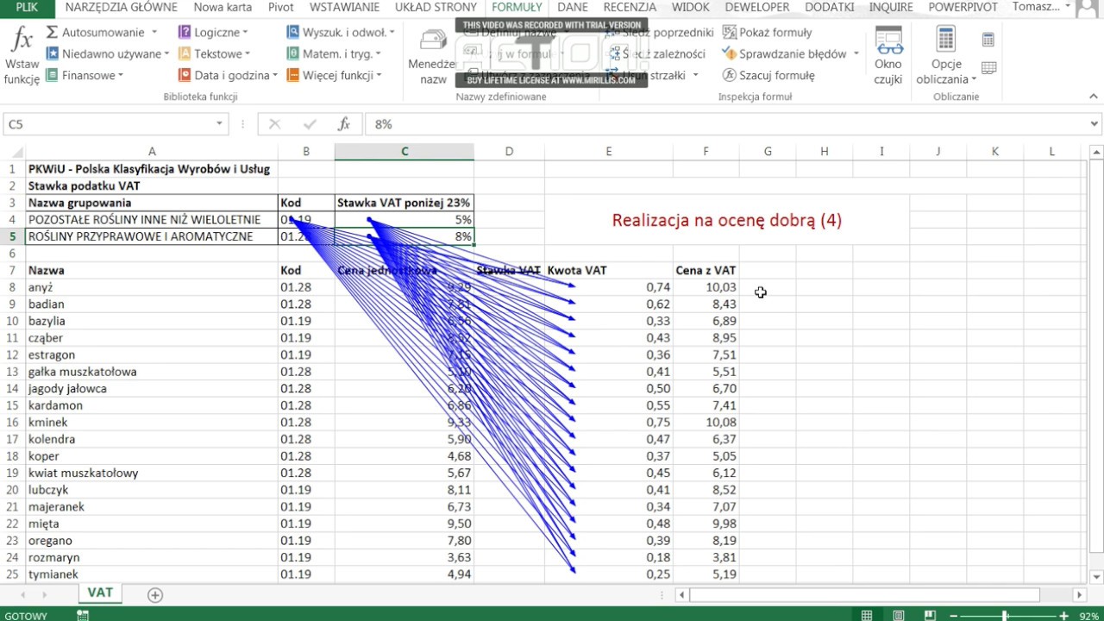
Task: Click the formula bar cancel X icon
Action: click(x=274, y=124)
